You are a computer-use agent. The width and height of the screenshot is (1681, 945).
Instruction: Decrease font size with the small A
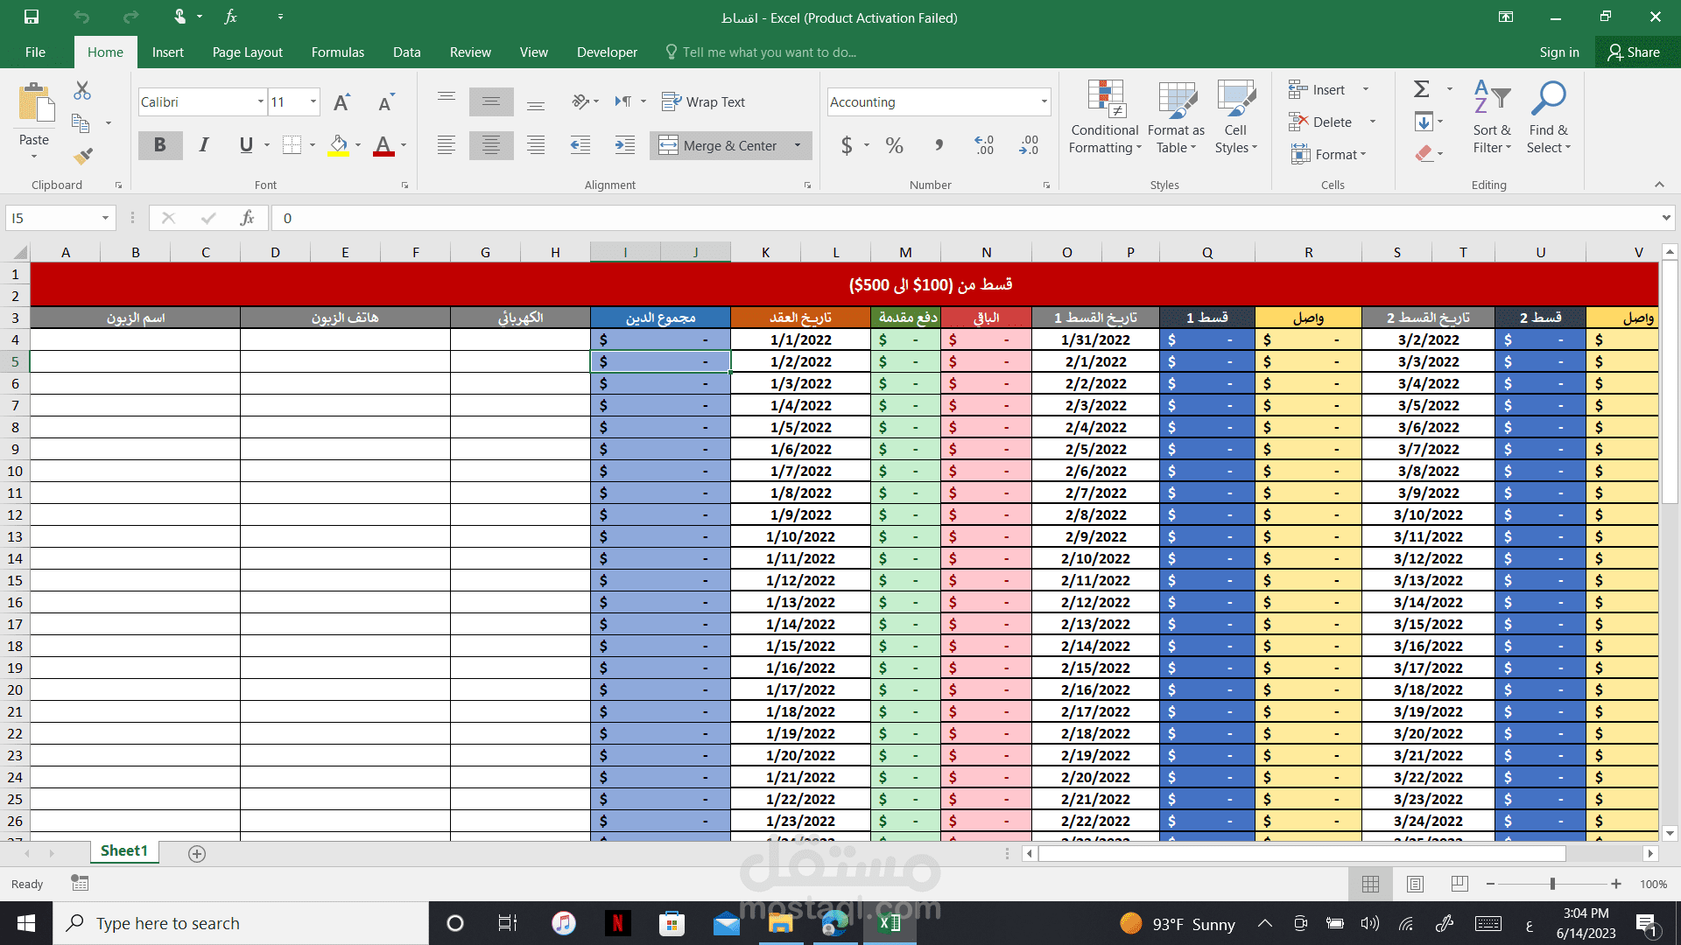click(x=385, y=102)
